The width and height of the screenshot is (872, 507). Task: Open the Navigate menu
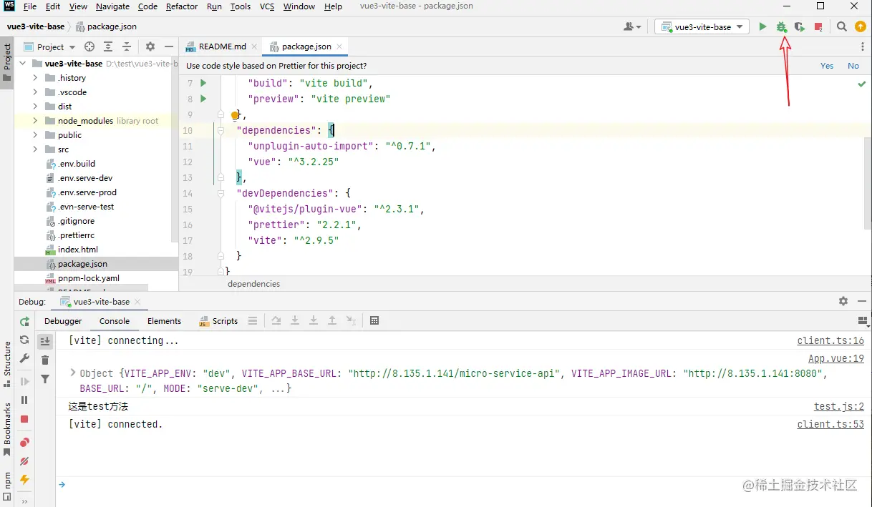click(112, 6)
